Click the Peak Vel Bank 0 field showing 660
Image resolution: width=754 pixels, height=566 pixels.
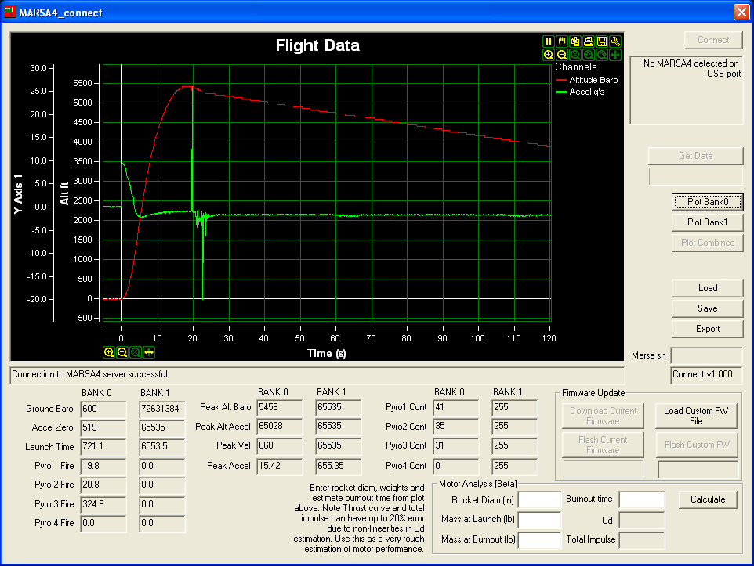pyautogui.click(x=279, y=446)
